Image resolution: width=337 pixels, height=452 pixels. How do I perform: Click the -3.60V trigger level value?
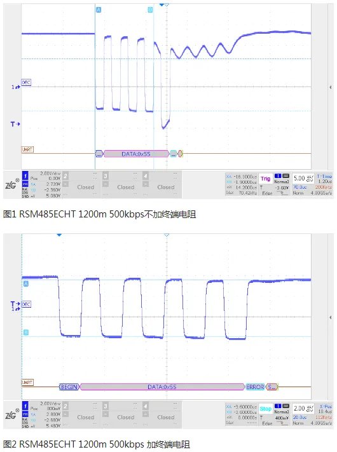coord(282,188)
